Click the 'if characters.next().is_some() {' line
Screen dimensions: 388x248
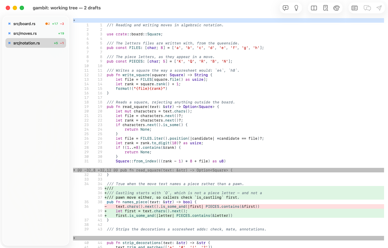[x=152, y=125]
